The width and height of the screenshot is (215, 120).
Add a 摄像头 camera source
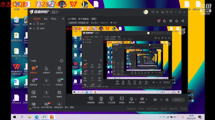(101, 100)
